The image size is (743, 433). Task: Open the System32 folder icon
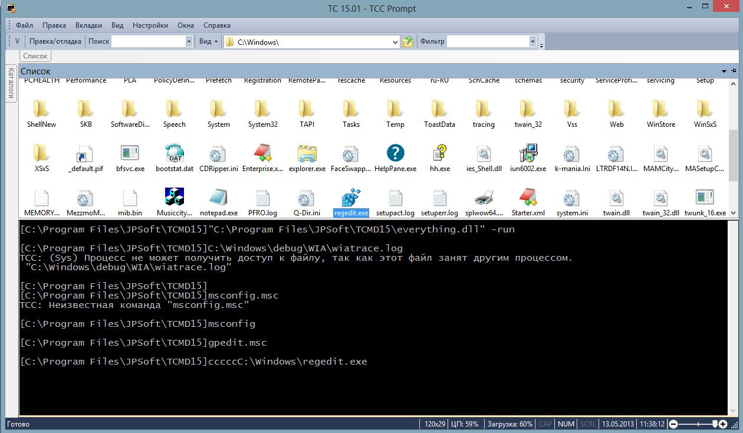pyautogui.click(x=262, y=109)
